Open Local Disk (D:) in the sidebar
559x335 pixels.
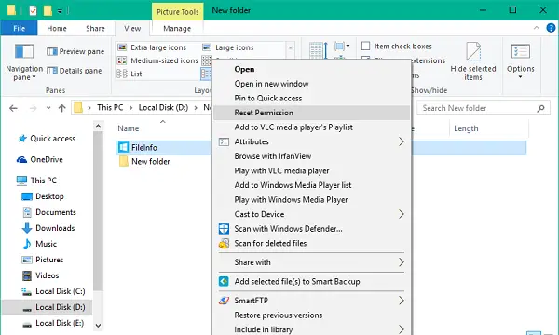tap(48, 307)
